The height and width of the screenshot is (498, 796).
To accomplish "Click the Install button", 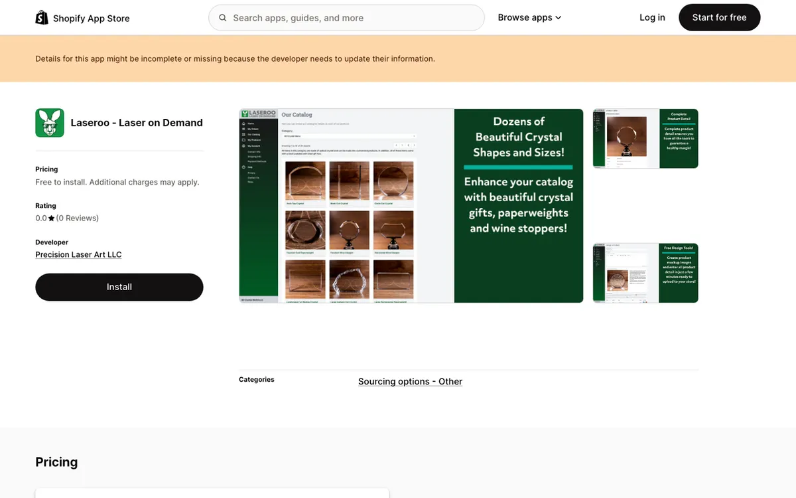I will click(119, 287).
